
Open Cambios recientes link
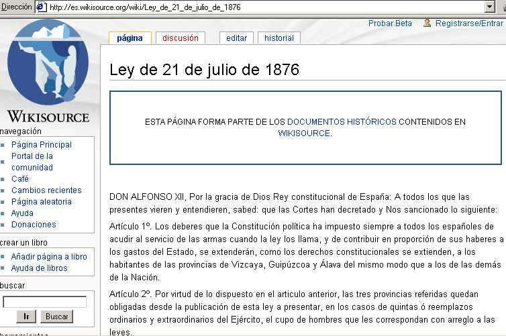pyautogui.click(x=46, y=190)
